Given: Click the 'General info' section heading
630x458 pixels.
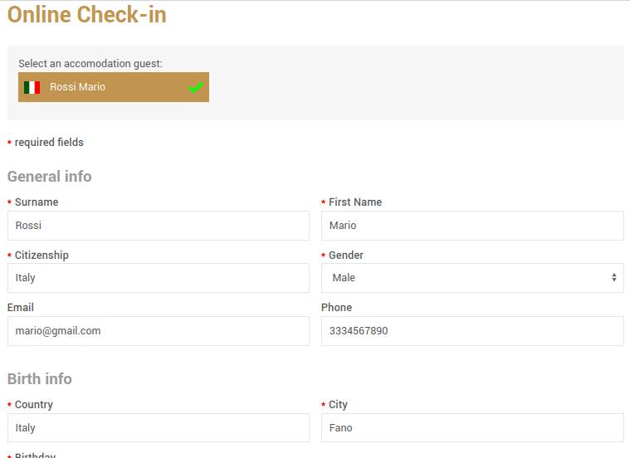Looking at the screenshot, I should pyautogui.click(x=50, y=177).
